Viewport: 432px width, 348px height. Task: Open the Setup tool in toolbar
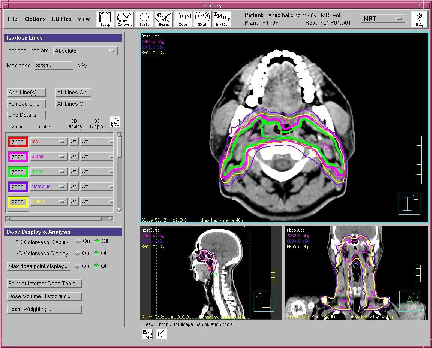point(105,19)
